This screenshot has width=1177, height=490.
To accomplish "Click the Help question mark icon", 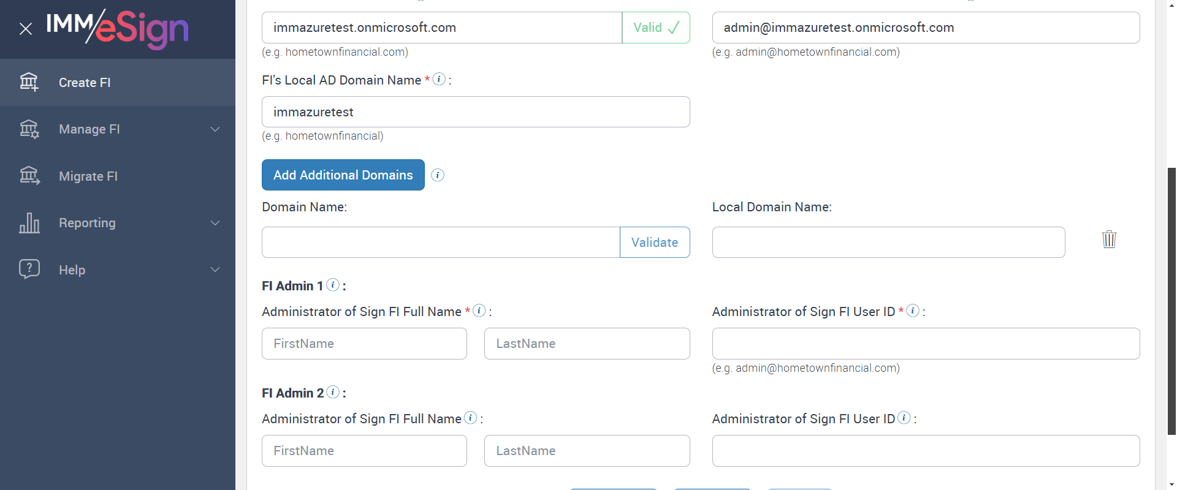I will pos(29,269).
